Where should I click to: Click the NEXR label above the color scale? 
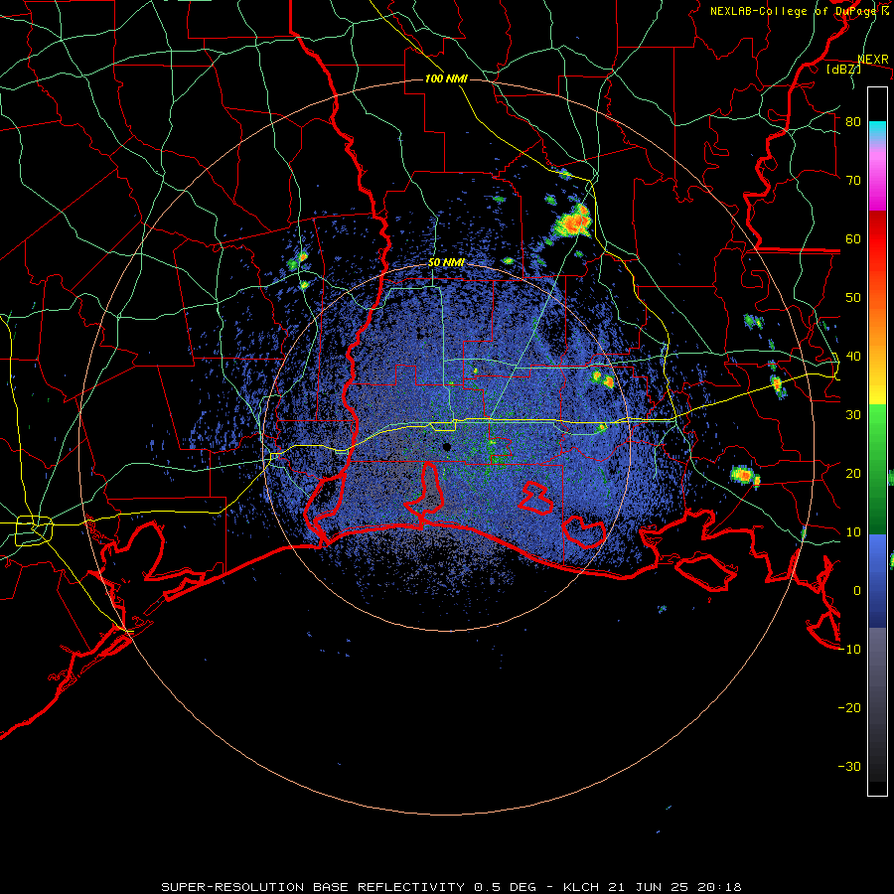point(873,59)
